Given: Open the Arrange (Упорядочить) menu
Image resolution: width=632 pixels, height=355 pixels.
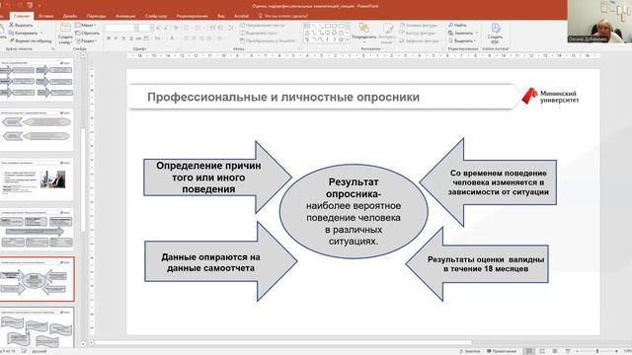Looking at the screenshot, I should pyautogui.click(x=364, y=33).
